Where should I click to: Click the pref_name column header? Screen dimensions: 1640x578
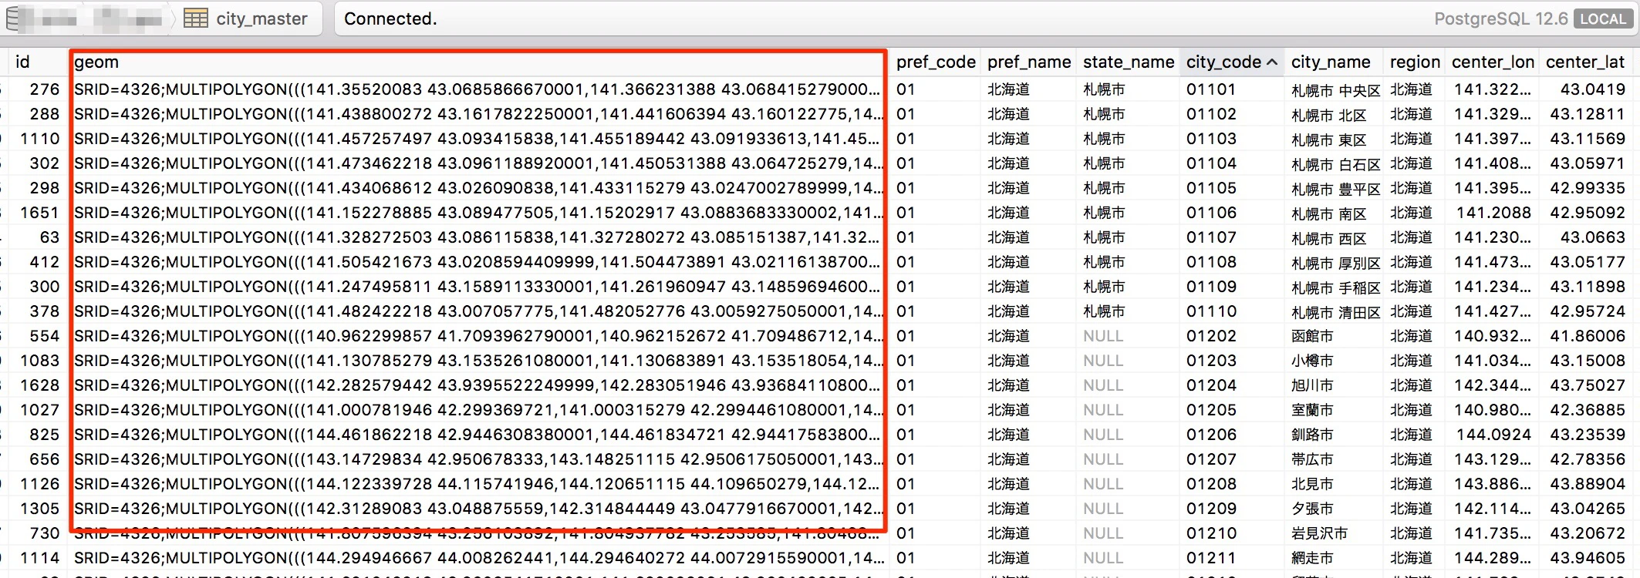1029,62
